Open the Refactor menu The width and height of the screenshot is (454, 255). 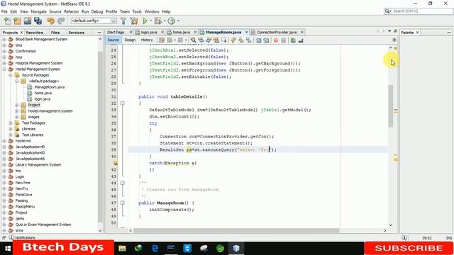coord(71,11)
